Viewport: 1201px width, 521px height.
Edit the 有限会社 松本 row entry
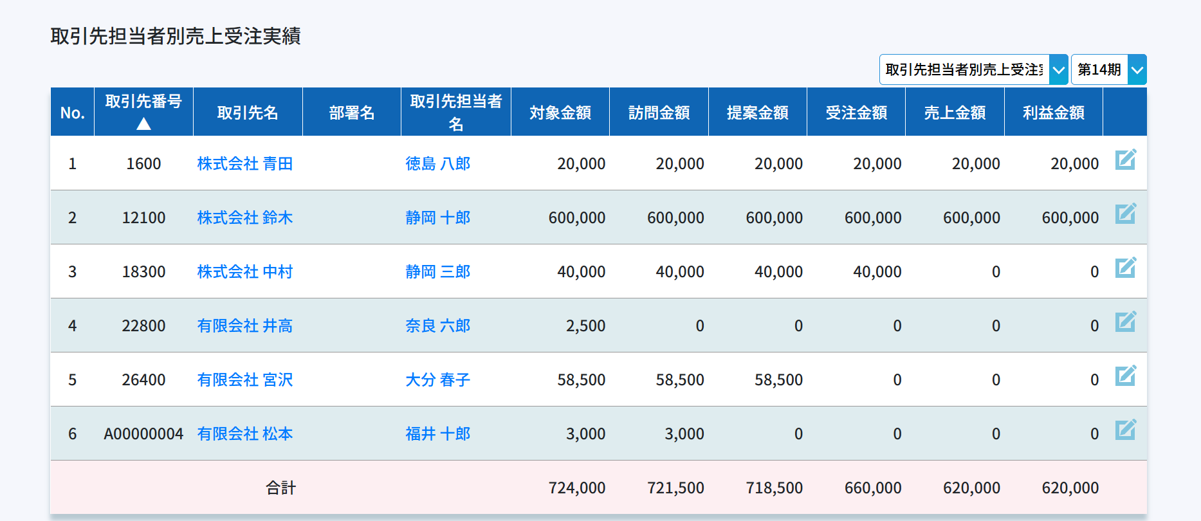[1125, 430]
